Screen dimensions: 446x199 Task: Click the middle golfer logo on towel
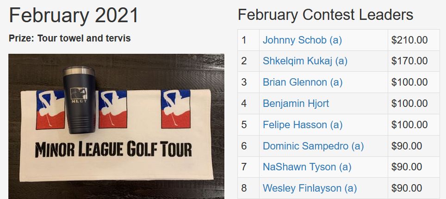tap(113, 109)
